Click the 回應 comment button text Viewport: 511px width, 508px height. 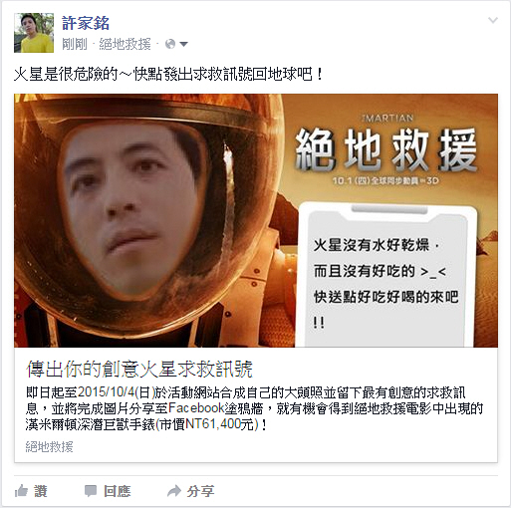117,491
